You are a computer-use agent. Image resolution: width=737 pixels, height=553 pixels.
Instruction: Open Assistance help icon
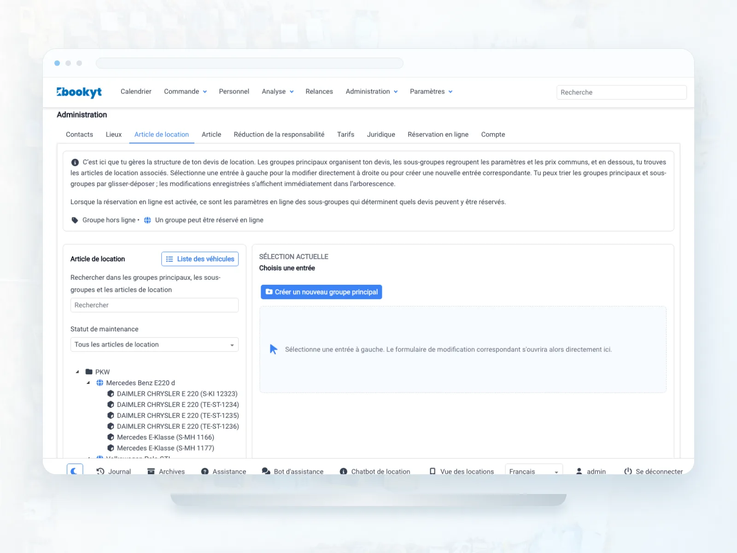205,471
